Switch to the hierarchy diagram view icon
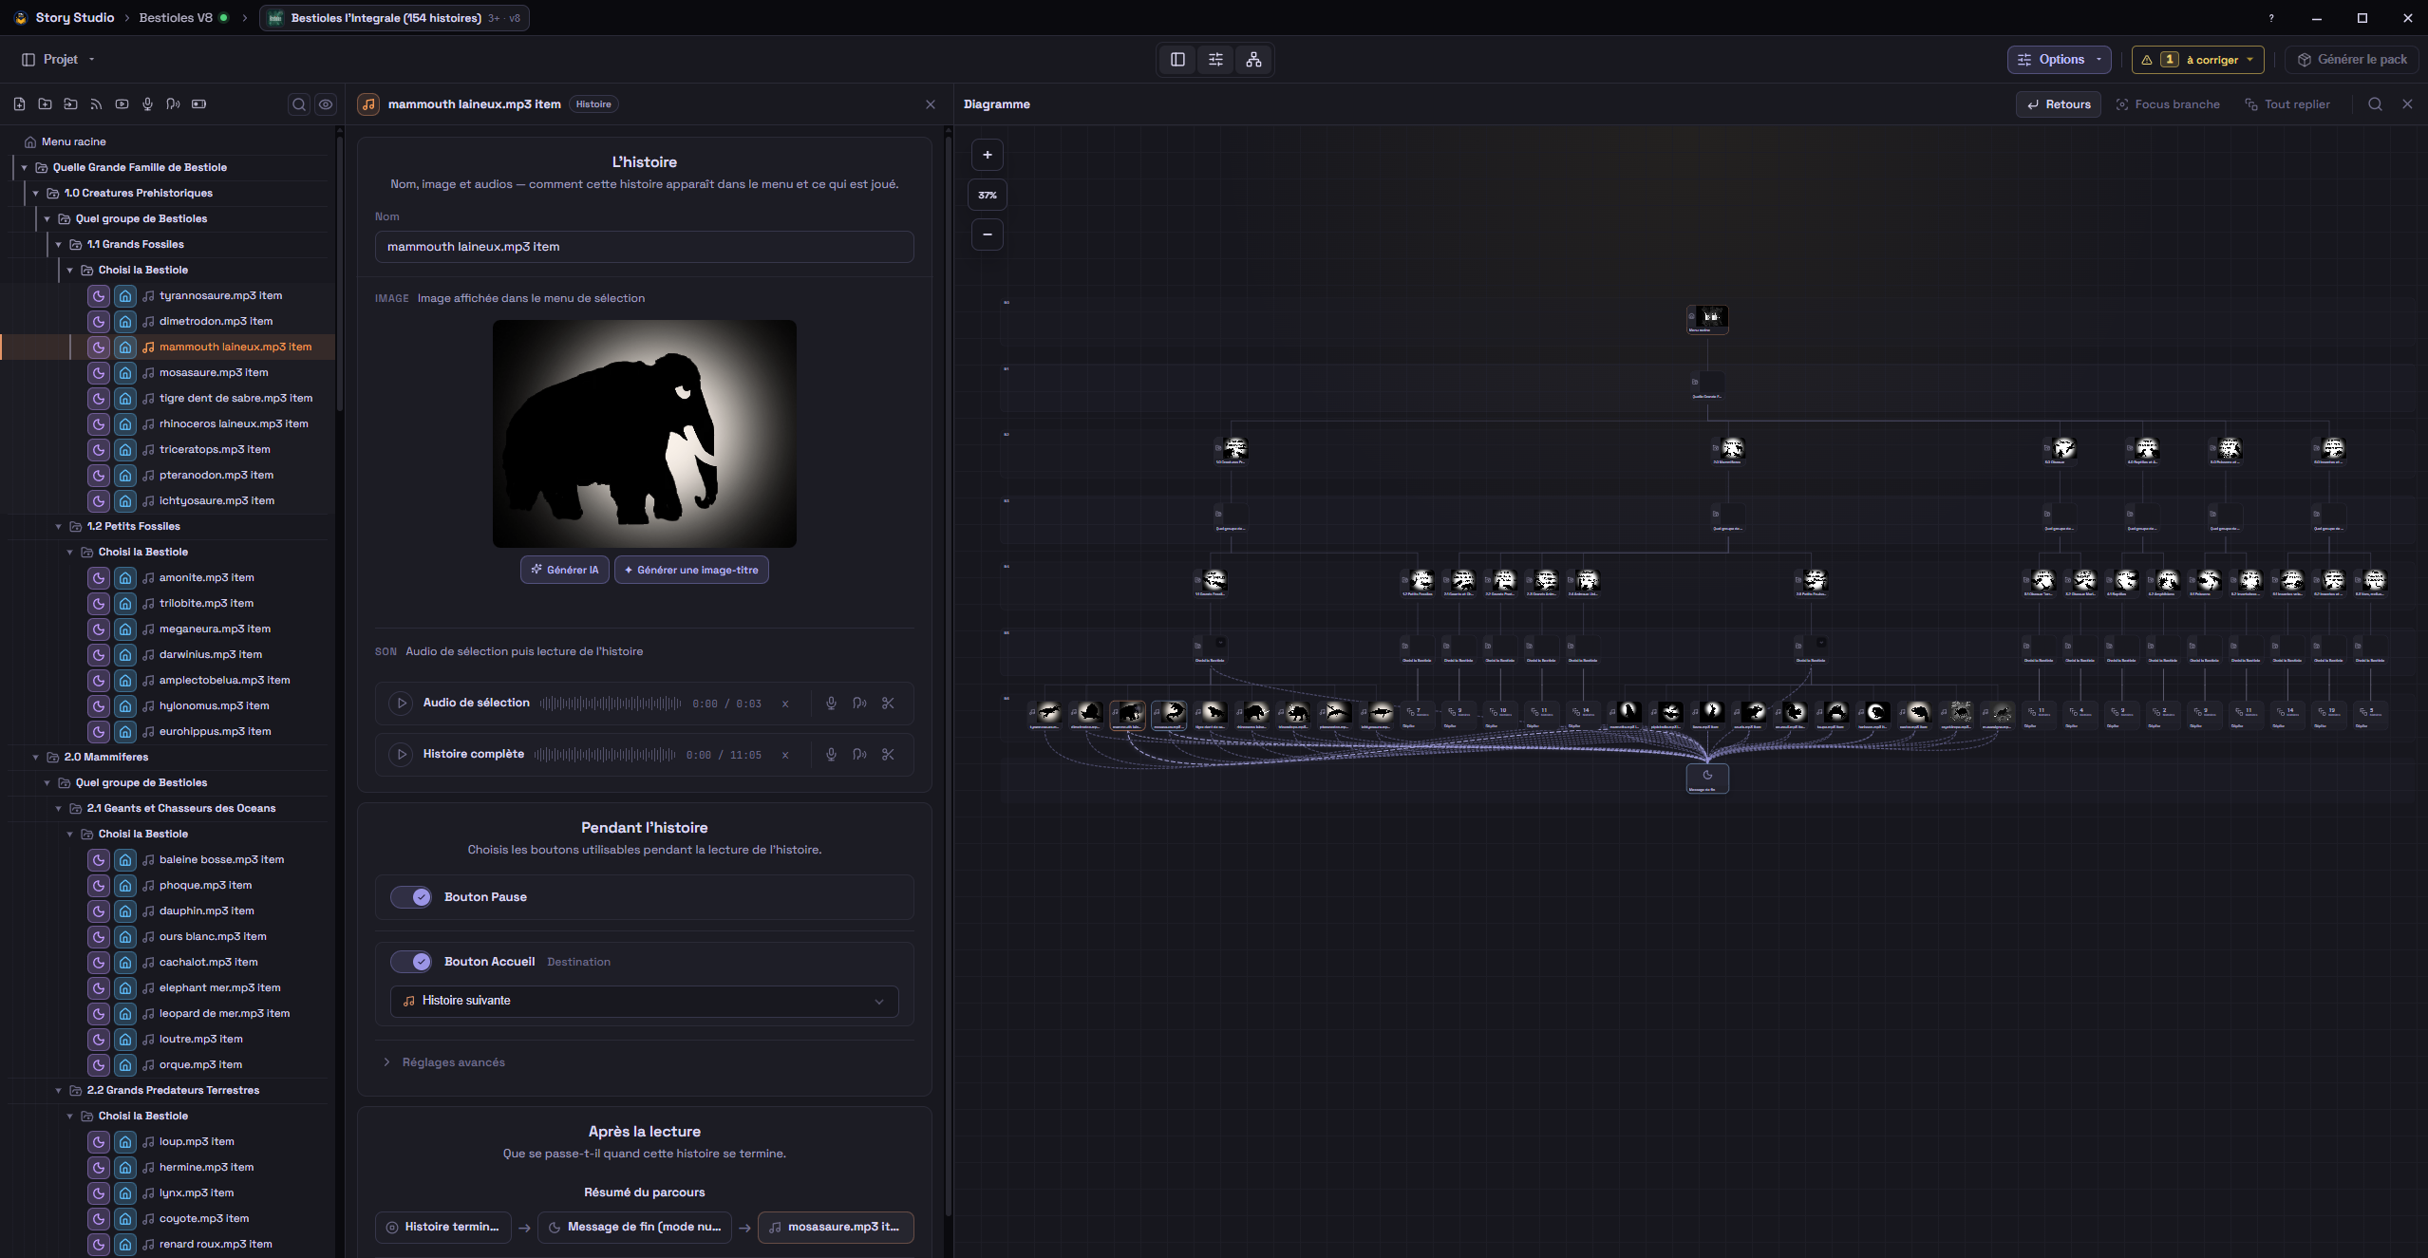The image size is (2428, 1258). [1253, 60]
